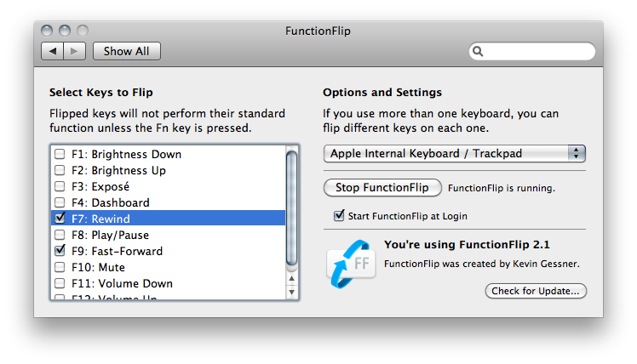Toggle the F3: Exposé checkbox

(x=60, y=186)
